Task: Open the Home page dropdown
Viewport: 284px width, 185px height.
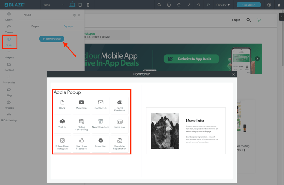Action: click(x=53, y=5)
